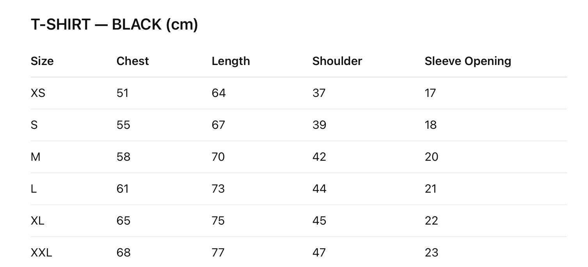Click the T-SHIRT — BLACK (cm) heading
The height and width of the screenshot is (267, 588).
point(114,25)
